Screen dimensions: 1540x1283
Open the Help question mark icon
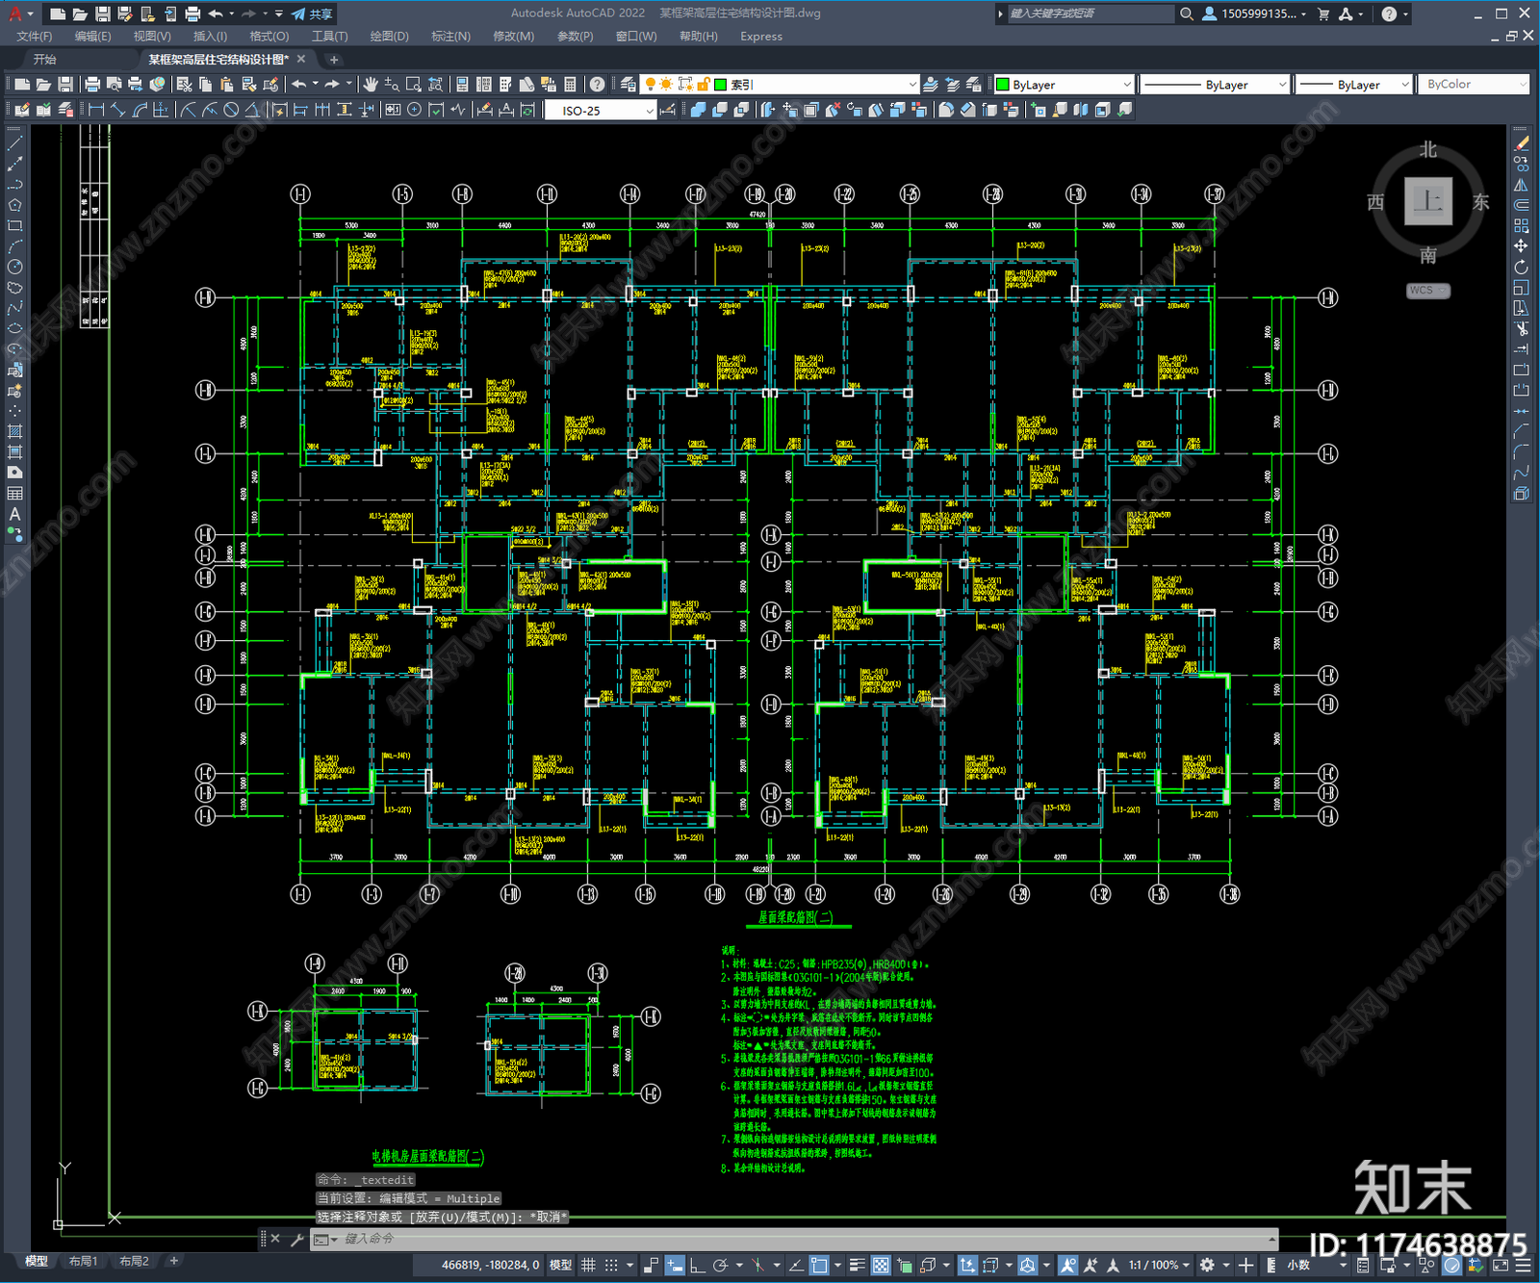coord(597,85)
